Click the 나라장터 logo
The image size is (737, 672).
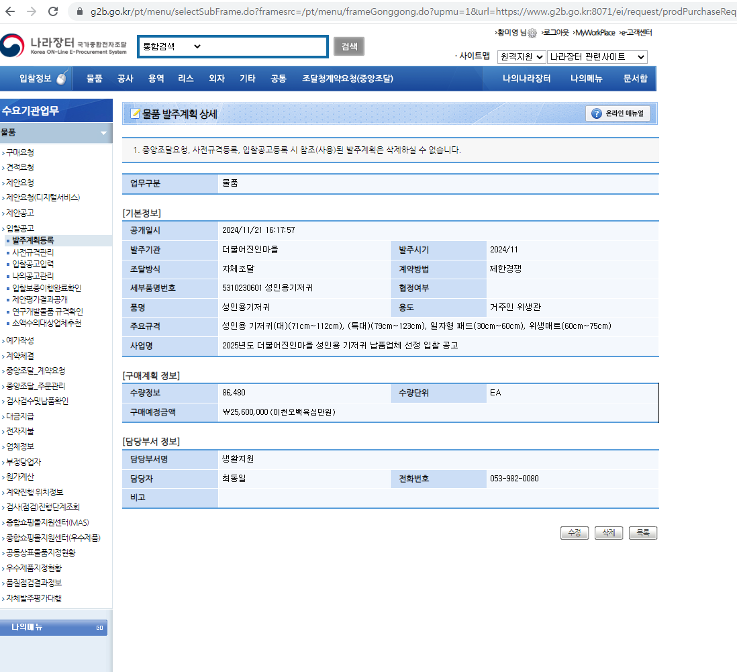coord(64,46)
